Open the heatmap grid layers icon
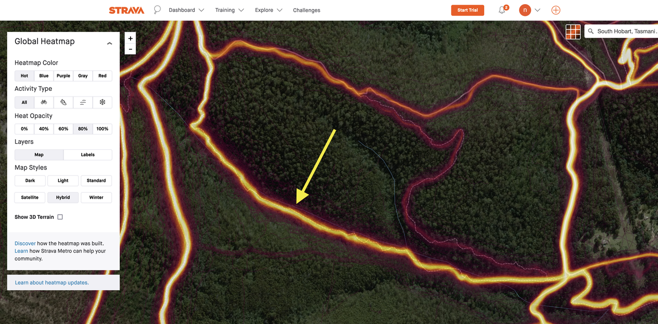The width and height of the screenshot is (658, 324). 573,32
